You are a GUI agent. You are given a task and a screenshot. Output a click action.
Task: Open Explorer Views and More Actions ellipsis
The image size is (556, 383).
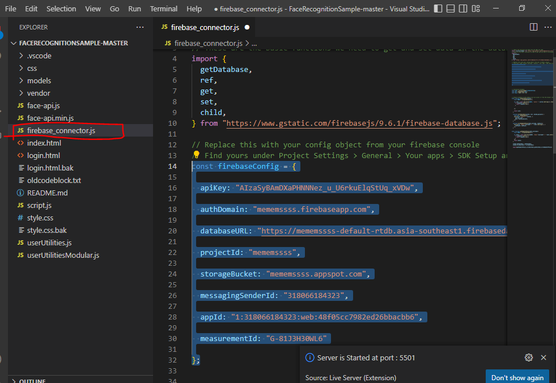[x=140, y=27]
